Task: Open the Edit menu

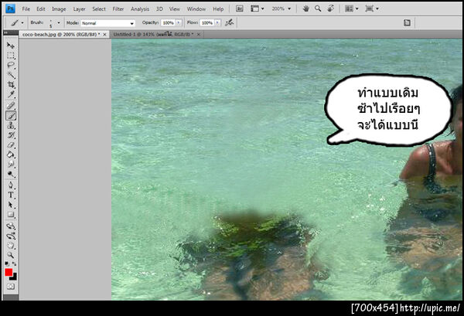Action: pos(40,9)
